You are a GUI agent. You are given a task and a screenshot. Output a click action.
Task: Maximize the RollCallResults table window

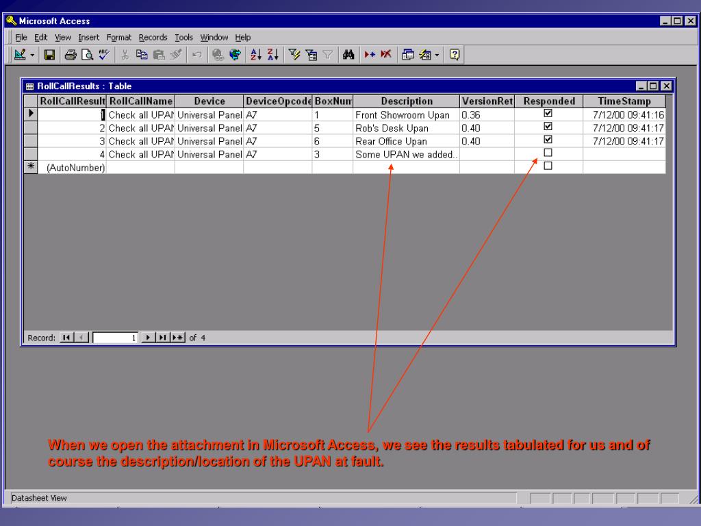[653, 86]
